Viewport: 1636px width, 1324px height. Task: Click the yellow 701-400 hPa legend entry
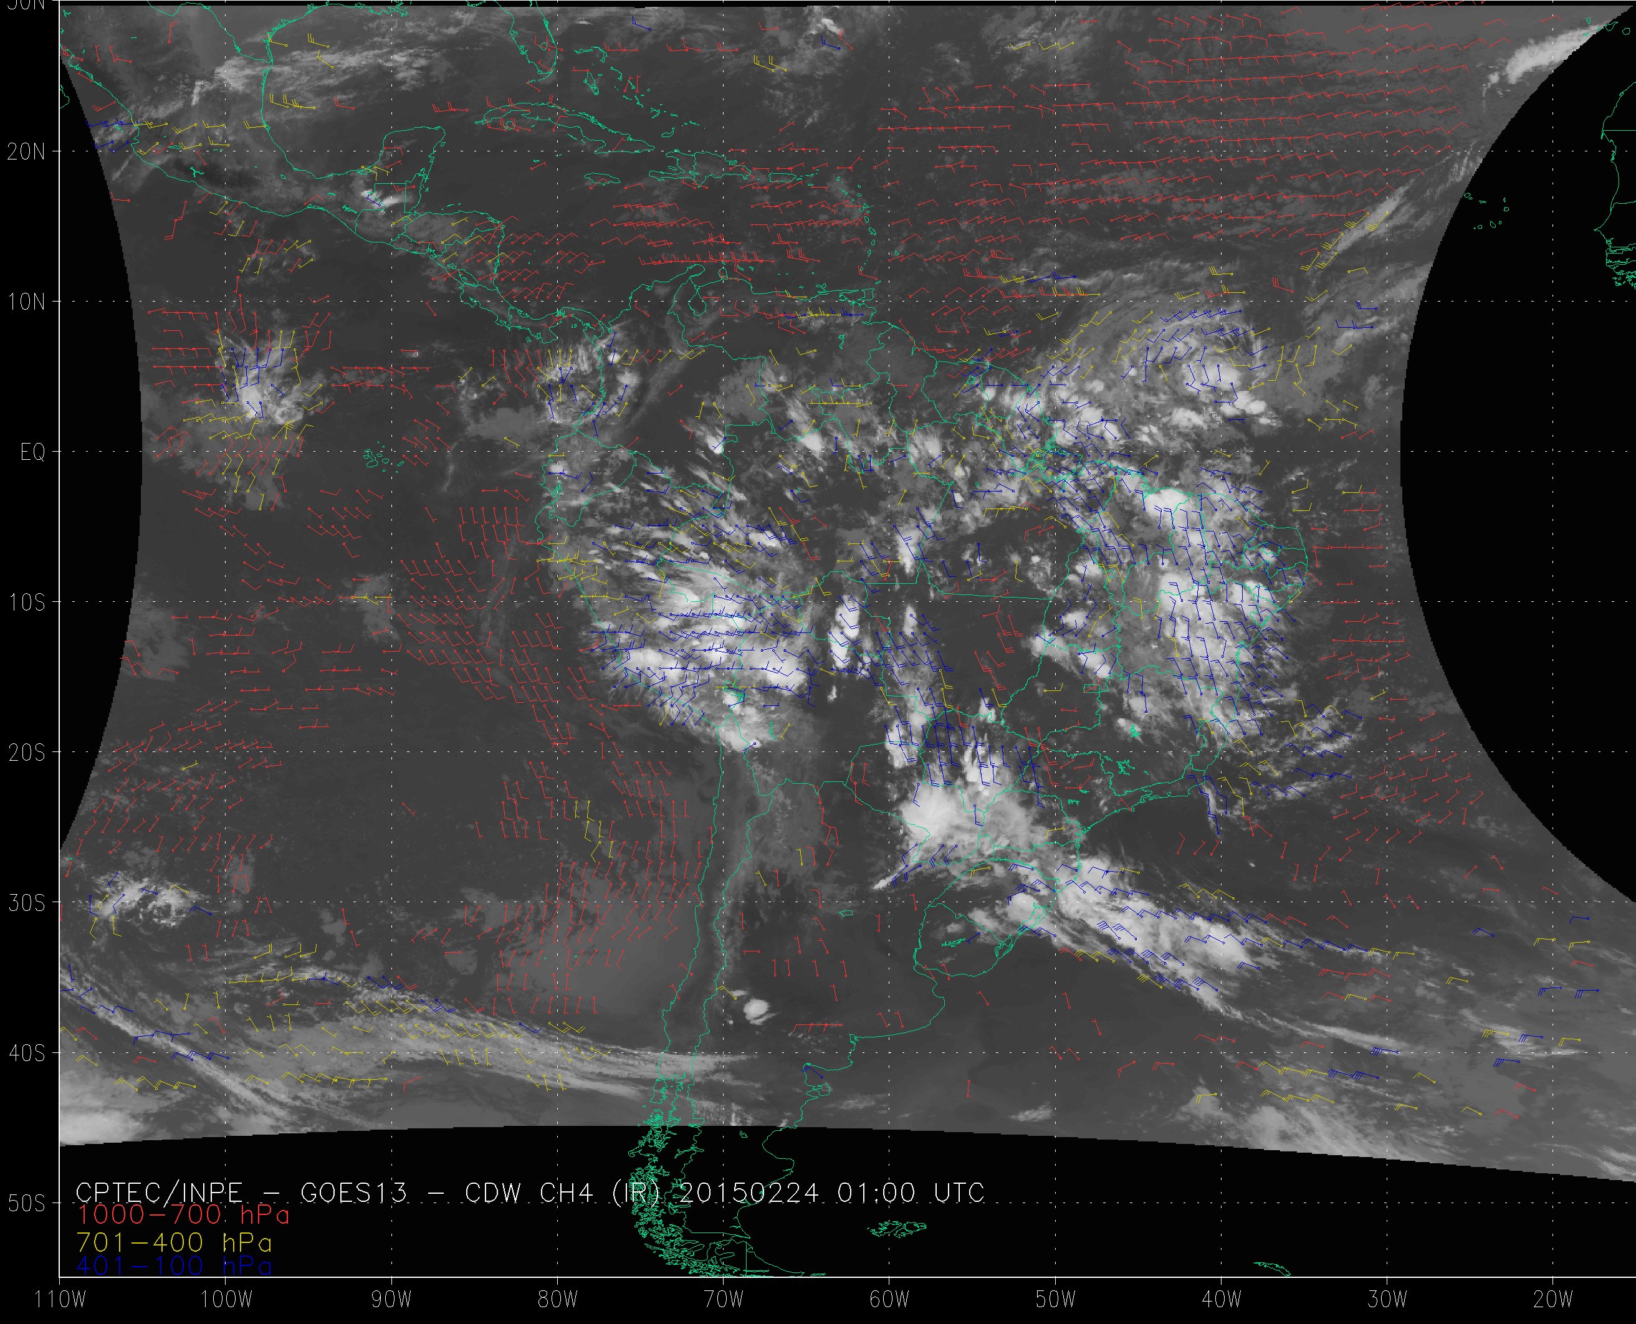175,1242
